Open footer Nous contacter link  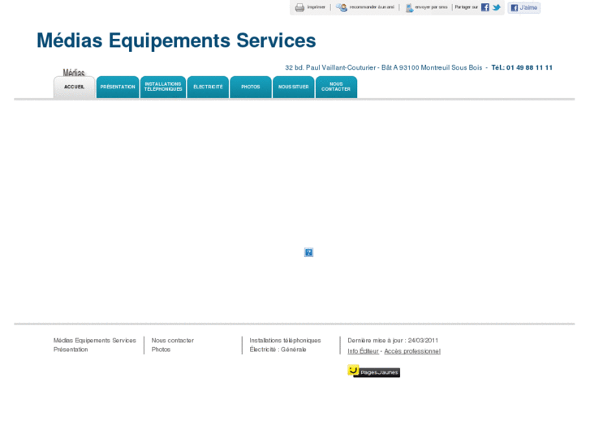click(x=172, y=341)
